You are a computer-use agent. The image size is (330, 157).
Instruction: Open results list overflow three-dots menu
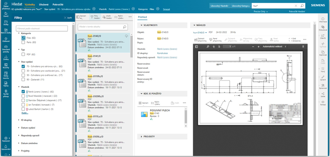coord(130,17)
